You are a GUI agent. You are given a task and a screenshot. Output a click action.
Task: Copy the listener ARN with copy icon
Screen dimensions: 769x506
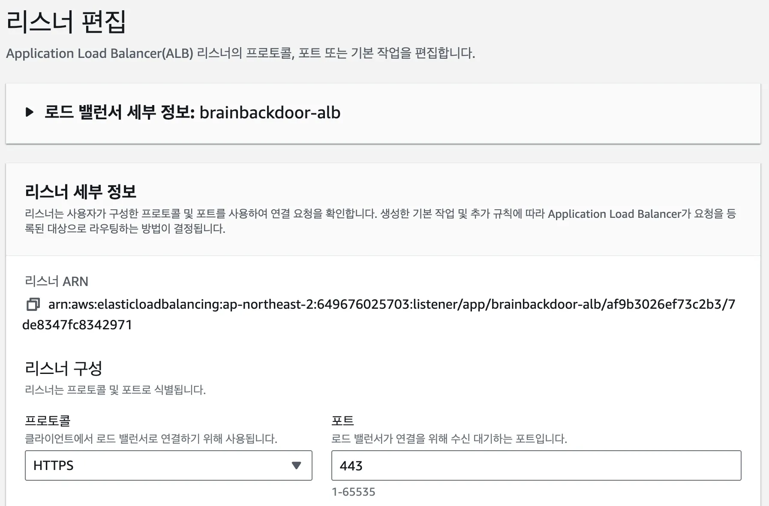pos(33,304)
